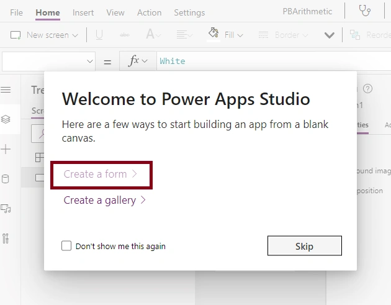Open the Action tab
Screen dimensions: 391x305
pos(149,12)
